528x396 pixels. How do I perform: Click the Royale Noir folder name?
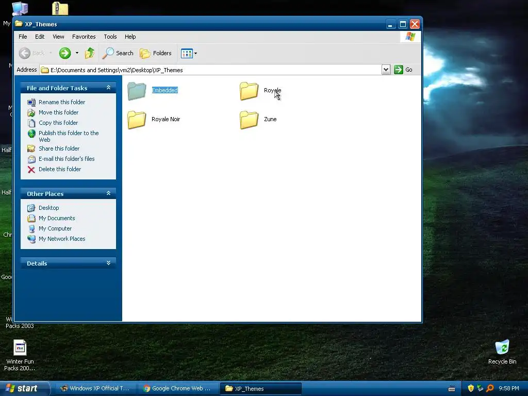pos(166,119)
